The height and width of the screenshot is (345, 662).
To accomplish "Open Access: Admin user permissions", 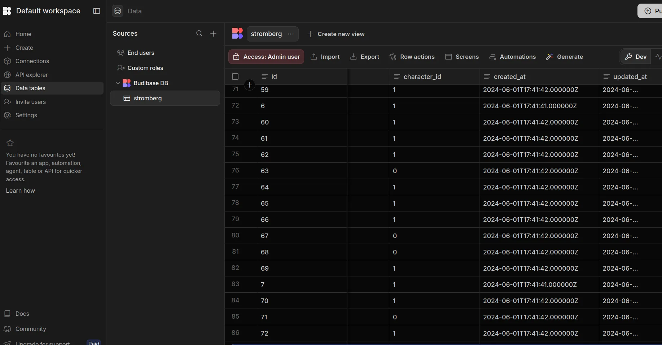I will pyautogui.click(x=266, y=57).
